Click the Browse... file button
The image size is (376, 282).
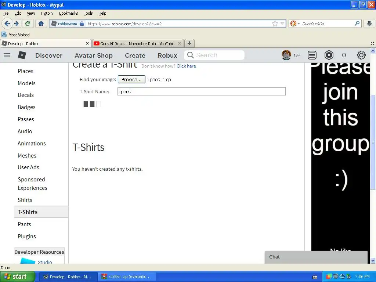(x=131, y=79)
